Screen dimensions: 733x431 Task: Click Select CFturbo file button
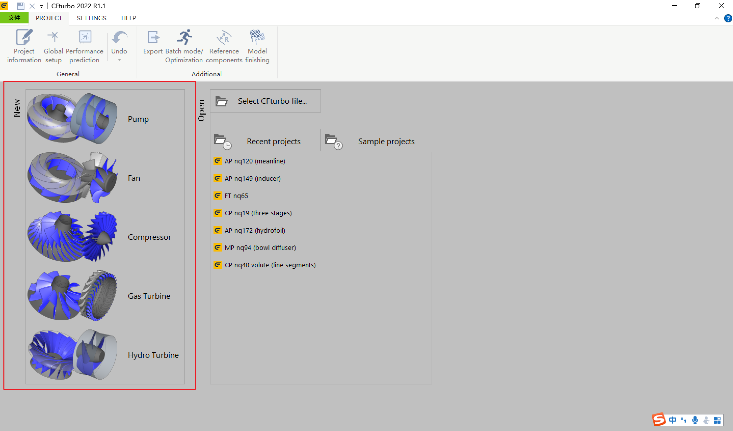(x=265, y=101)
